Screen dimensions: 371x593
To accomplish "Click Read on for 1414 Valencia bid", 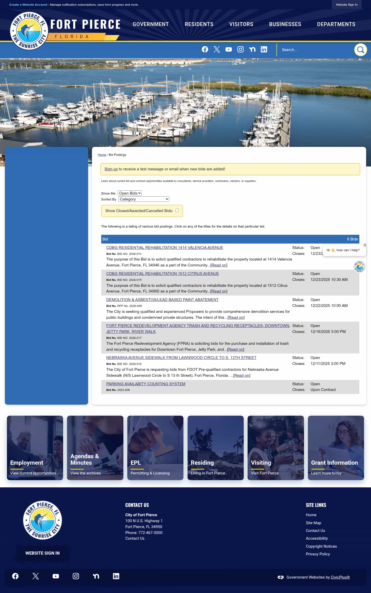I will point(219,265).
